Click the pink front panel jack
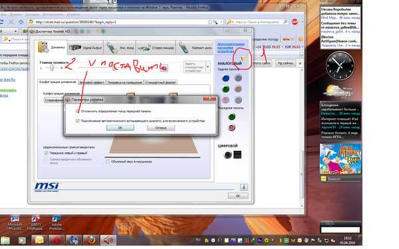Viewport: 399px width, 249px height. 231,127
